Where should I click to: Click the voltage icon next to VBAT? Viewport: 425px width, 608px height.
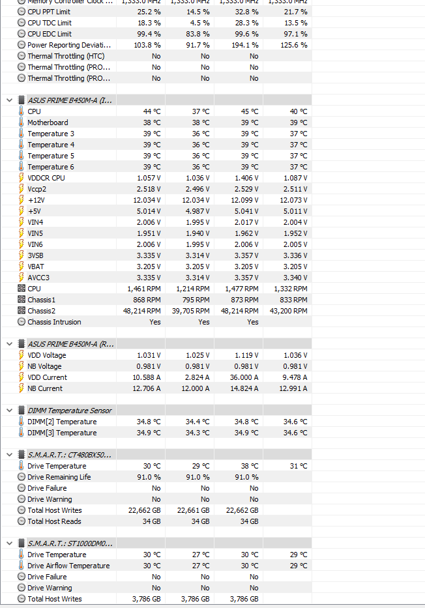point(22,266)
